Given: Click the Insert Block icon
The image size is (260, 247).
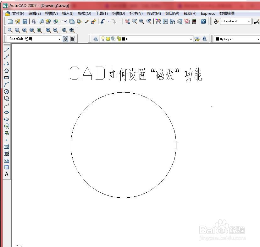Looking at the screenshot, I should click(7, 126).
